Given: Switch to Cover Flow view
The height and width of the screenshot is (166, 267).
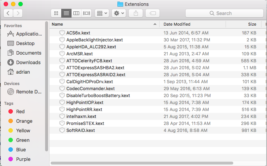Looking at the screenshot, I should (87, 13).
